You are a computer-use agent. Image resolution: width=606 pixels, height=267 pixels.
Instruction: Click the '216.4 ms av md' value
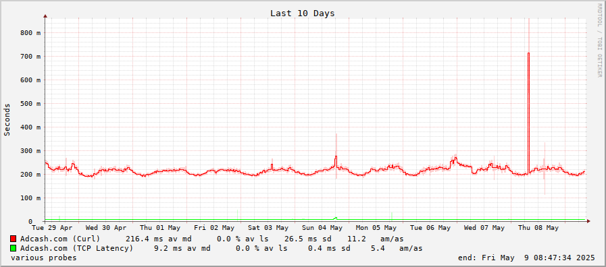tap(159, 239)
